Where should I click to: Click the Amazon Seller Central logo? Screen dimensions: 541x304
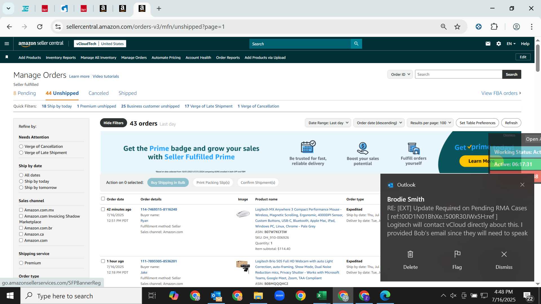pos(41,43)
